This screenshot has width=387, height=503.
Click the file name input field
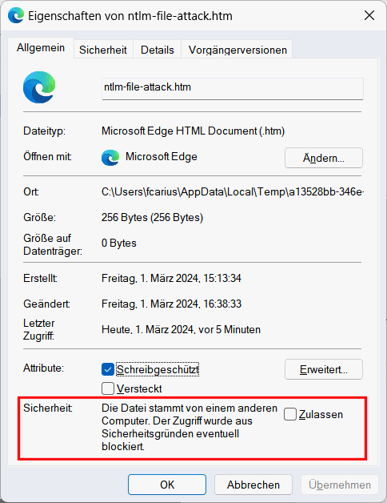pyautogui.click(x=233, y=89)
